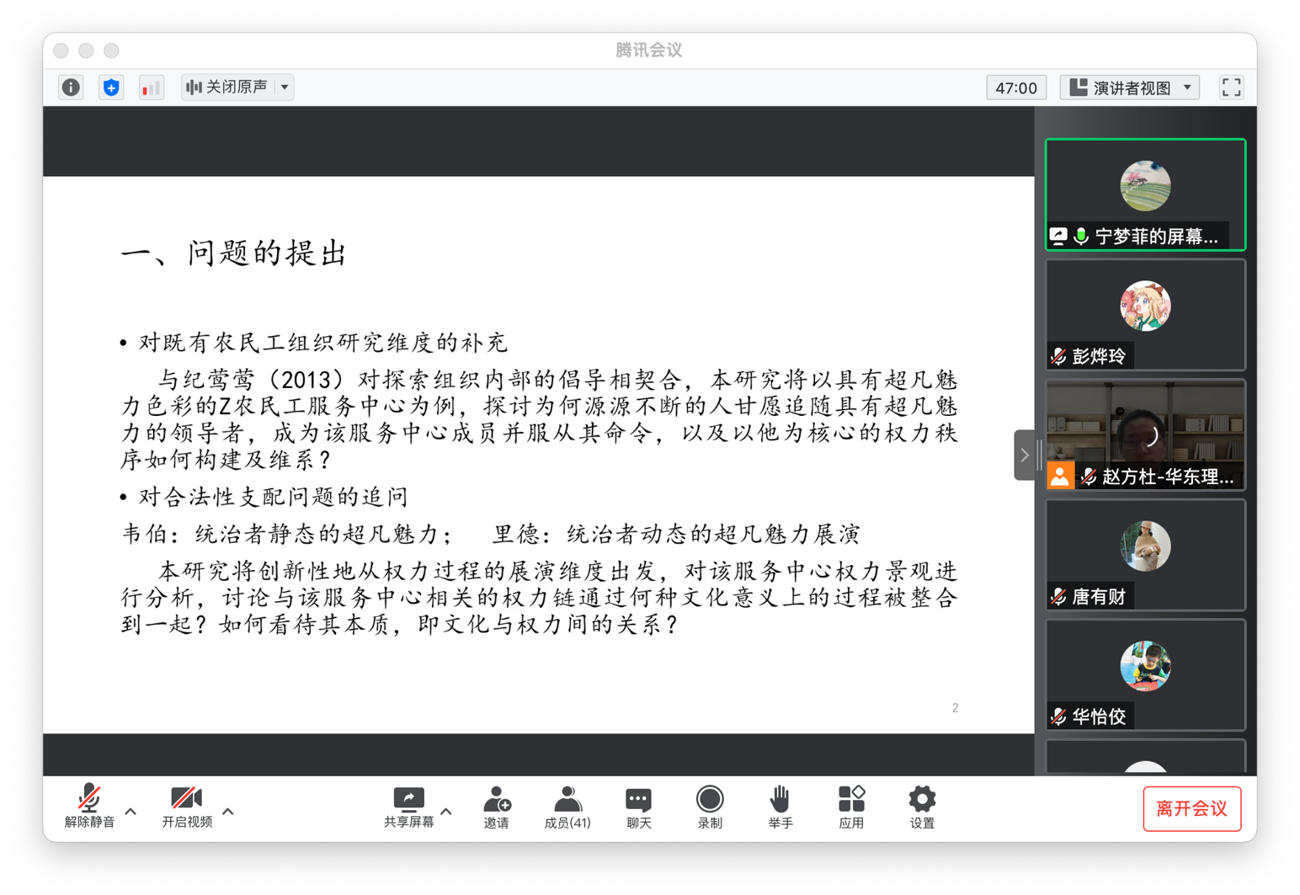Image resolution: width=1300 pixels, height=895 pixels.
Task: Unmute the microphone
Action: pos(89,807)
